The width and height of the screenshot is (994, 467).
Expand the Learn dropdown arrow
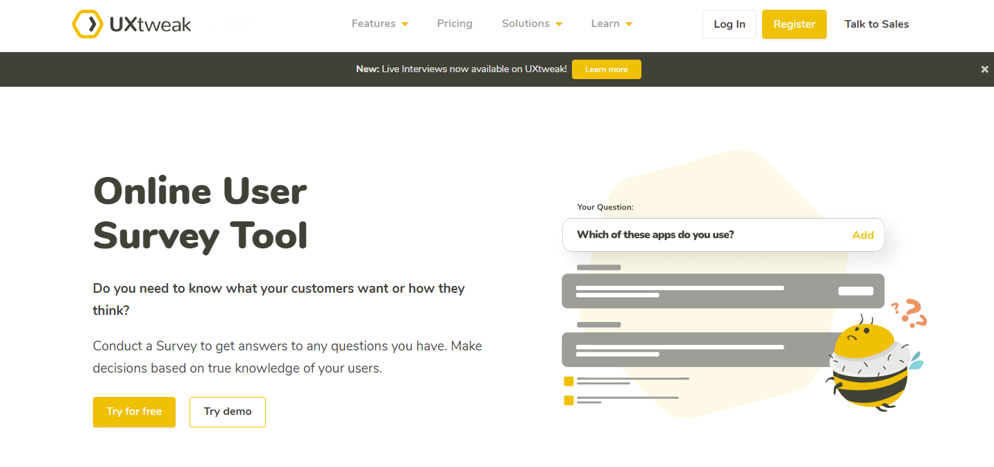tap(629, 24)
